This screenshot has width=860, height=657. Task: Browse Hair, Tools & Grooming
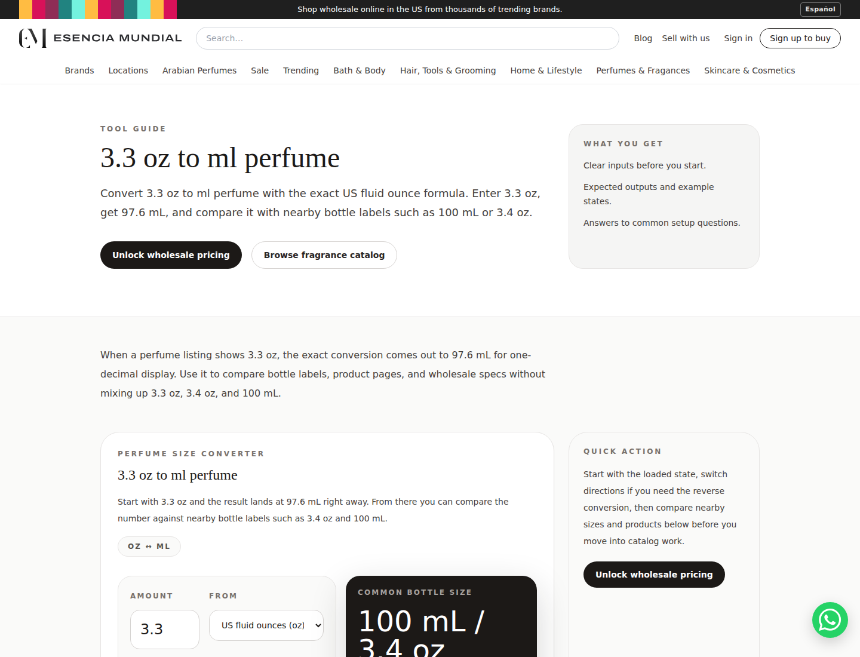pos(448,70)
